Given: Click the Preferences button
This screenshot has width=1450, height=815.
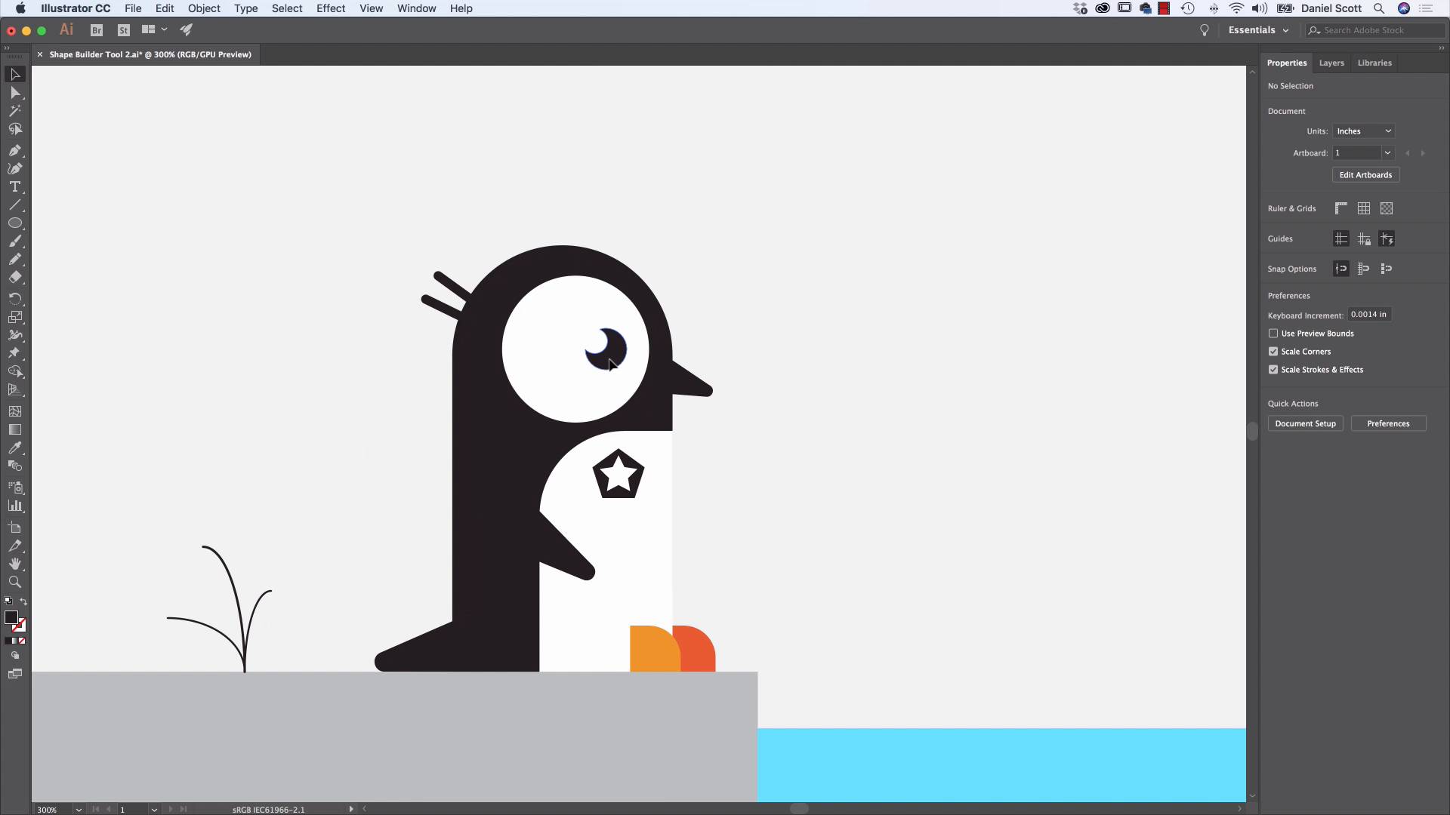Looking at the screenshot, I should [x=1388, y=423].
